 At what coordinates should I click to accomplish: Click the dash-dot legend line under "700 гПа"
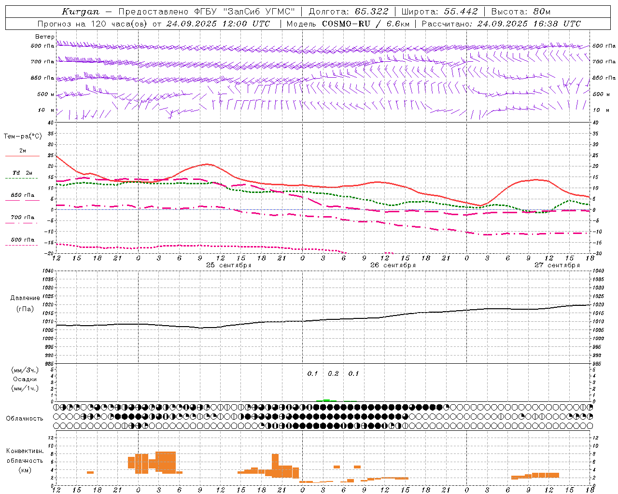click(22, 223)
